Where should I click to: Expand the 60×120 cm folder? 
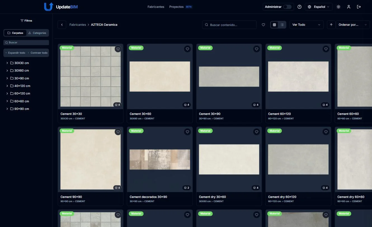[x=7, y=93]
